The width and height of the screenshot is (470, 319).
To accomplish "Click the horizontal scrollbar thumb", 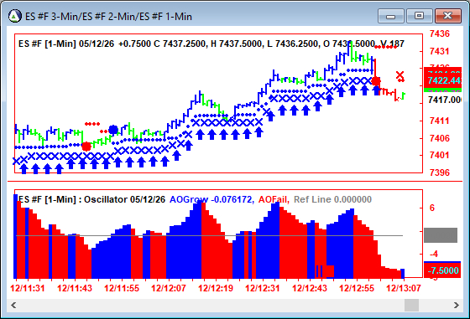I will point(411,306).
